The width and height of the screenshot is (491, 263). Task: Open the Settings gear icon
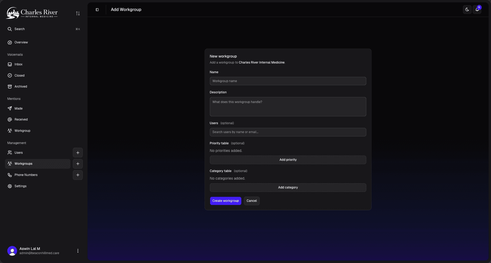[x=10, y=186]
